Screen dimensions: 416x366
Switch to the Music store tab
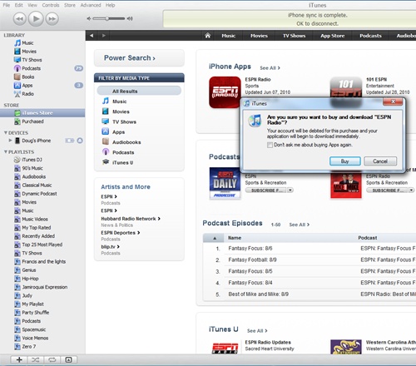click(229, 36)
